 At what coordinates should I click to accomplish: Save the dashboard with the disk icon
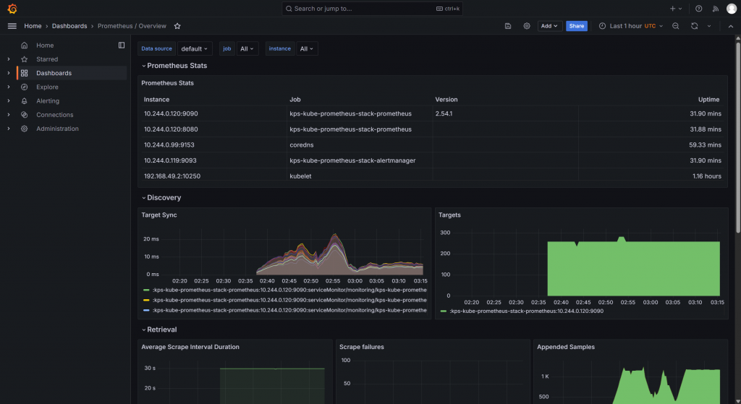(x=508, y=26)
